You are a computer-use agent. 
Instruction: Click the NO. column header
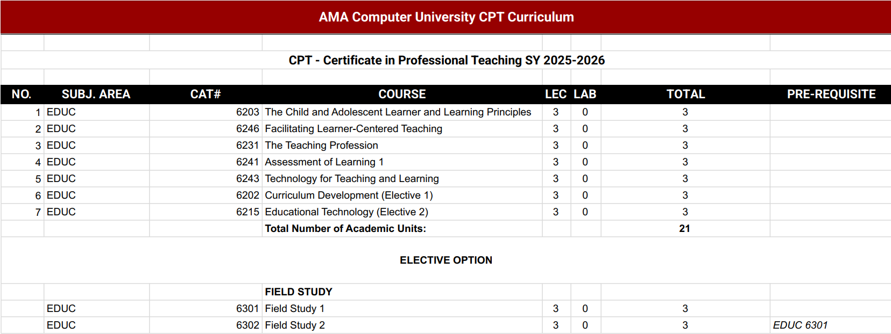click(22, 95)
